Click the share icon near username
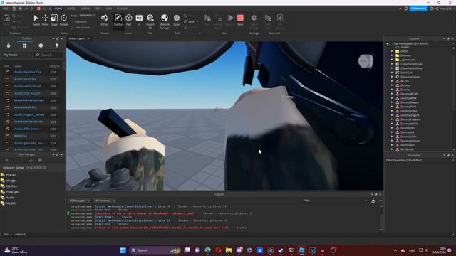 [x=437, y=9]
